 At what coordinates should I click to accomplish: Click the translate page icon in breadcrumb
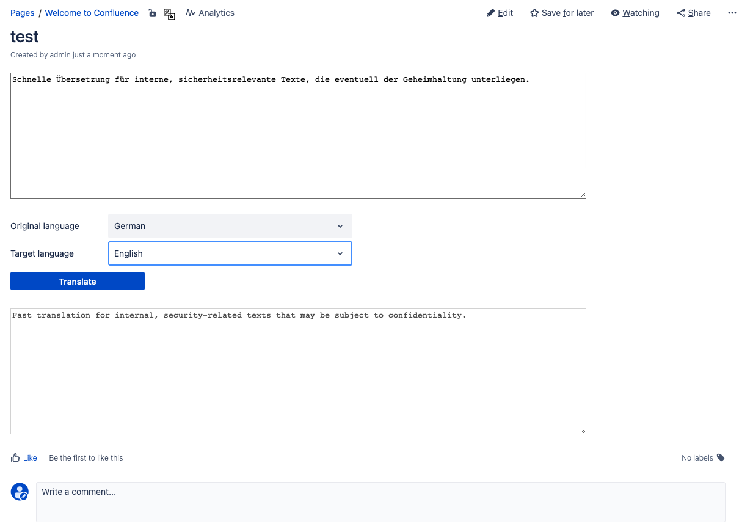[x=170, y=13]
